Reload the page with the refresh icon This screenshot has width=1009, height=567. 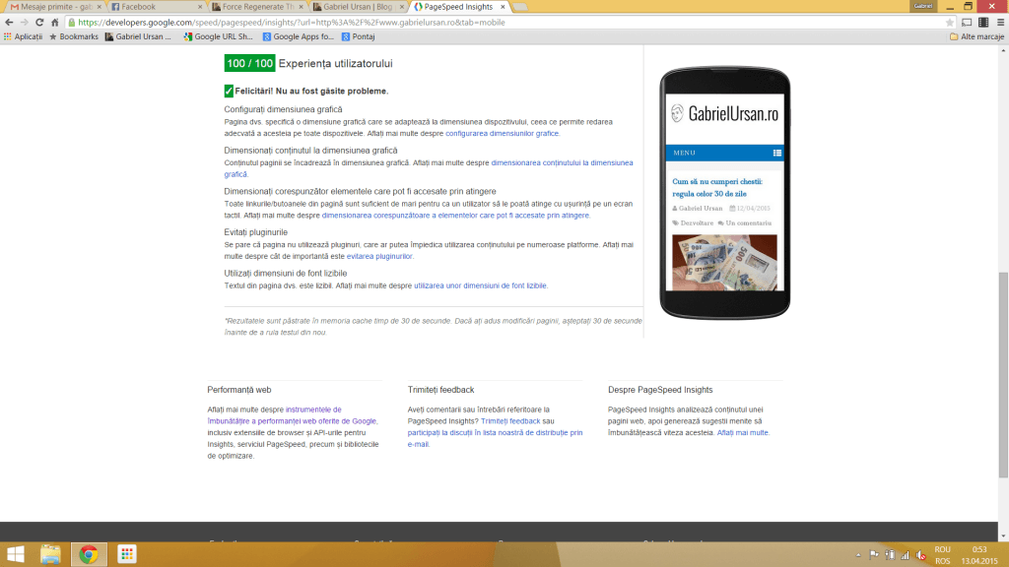tap(39, 22)
